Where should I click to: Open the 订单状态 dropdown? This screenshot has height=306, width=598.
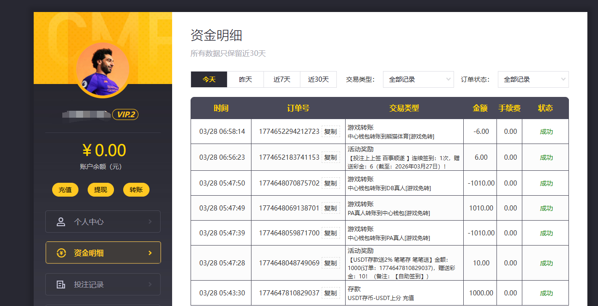pyautogui.click(x=533, y=79)
